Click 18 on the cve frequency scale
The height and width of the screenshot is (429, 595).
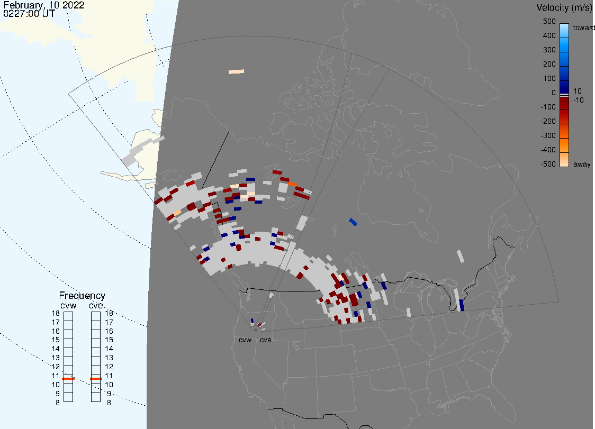[109, 313]
